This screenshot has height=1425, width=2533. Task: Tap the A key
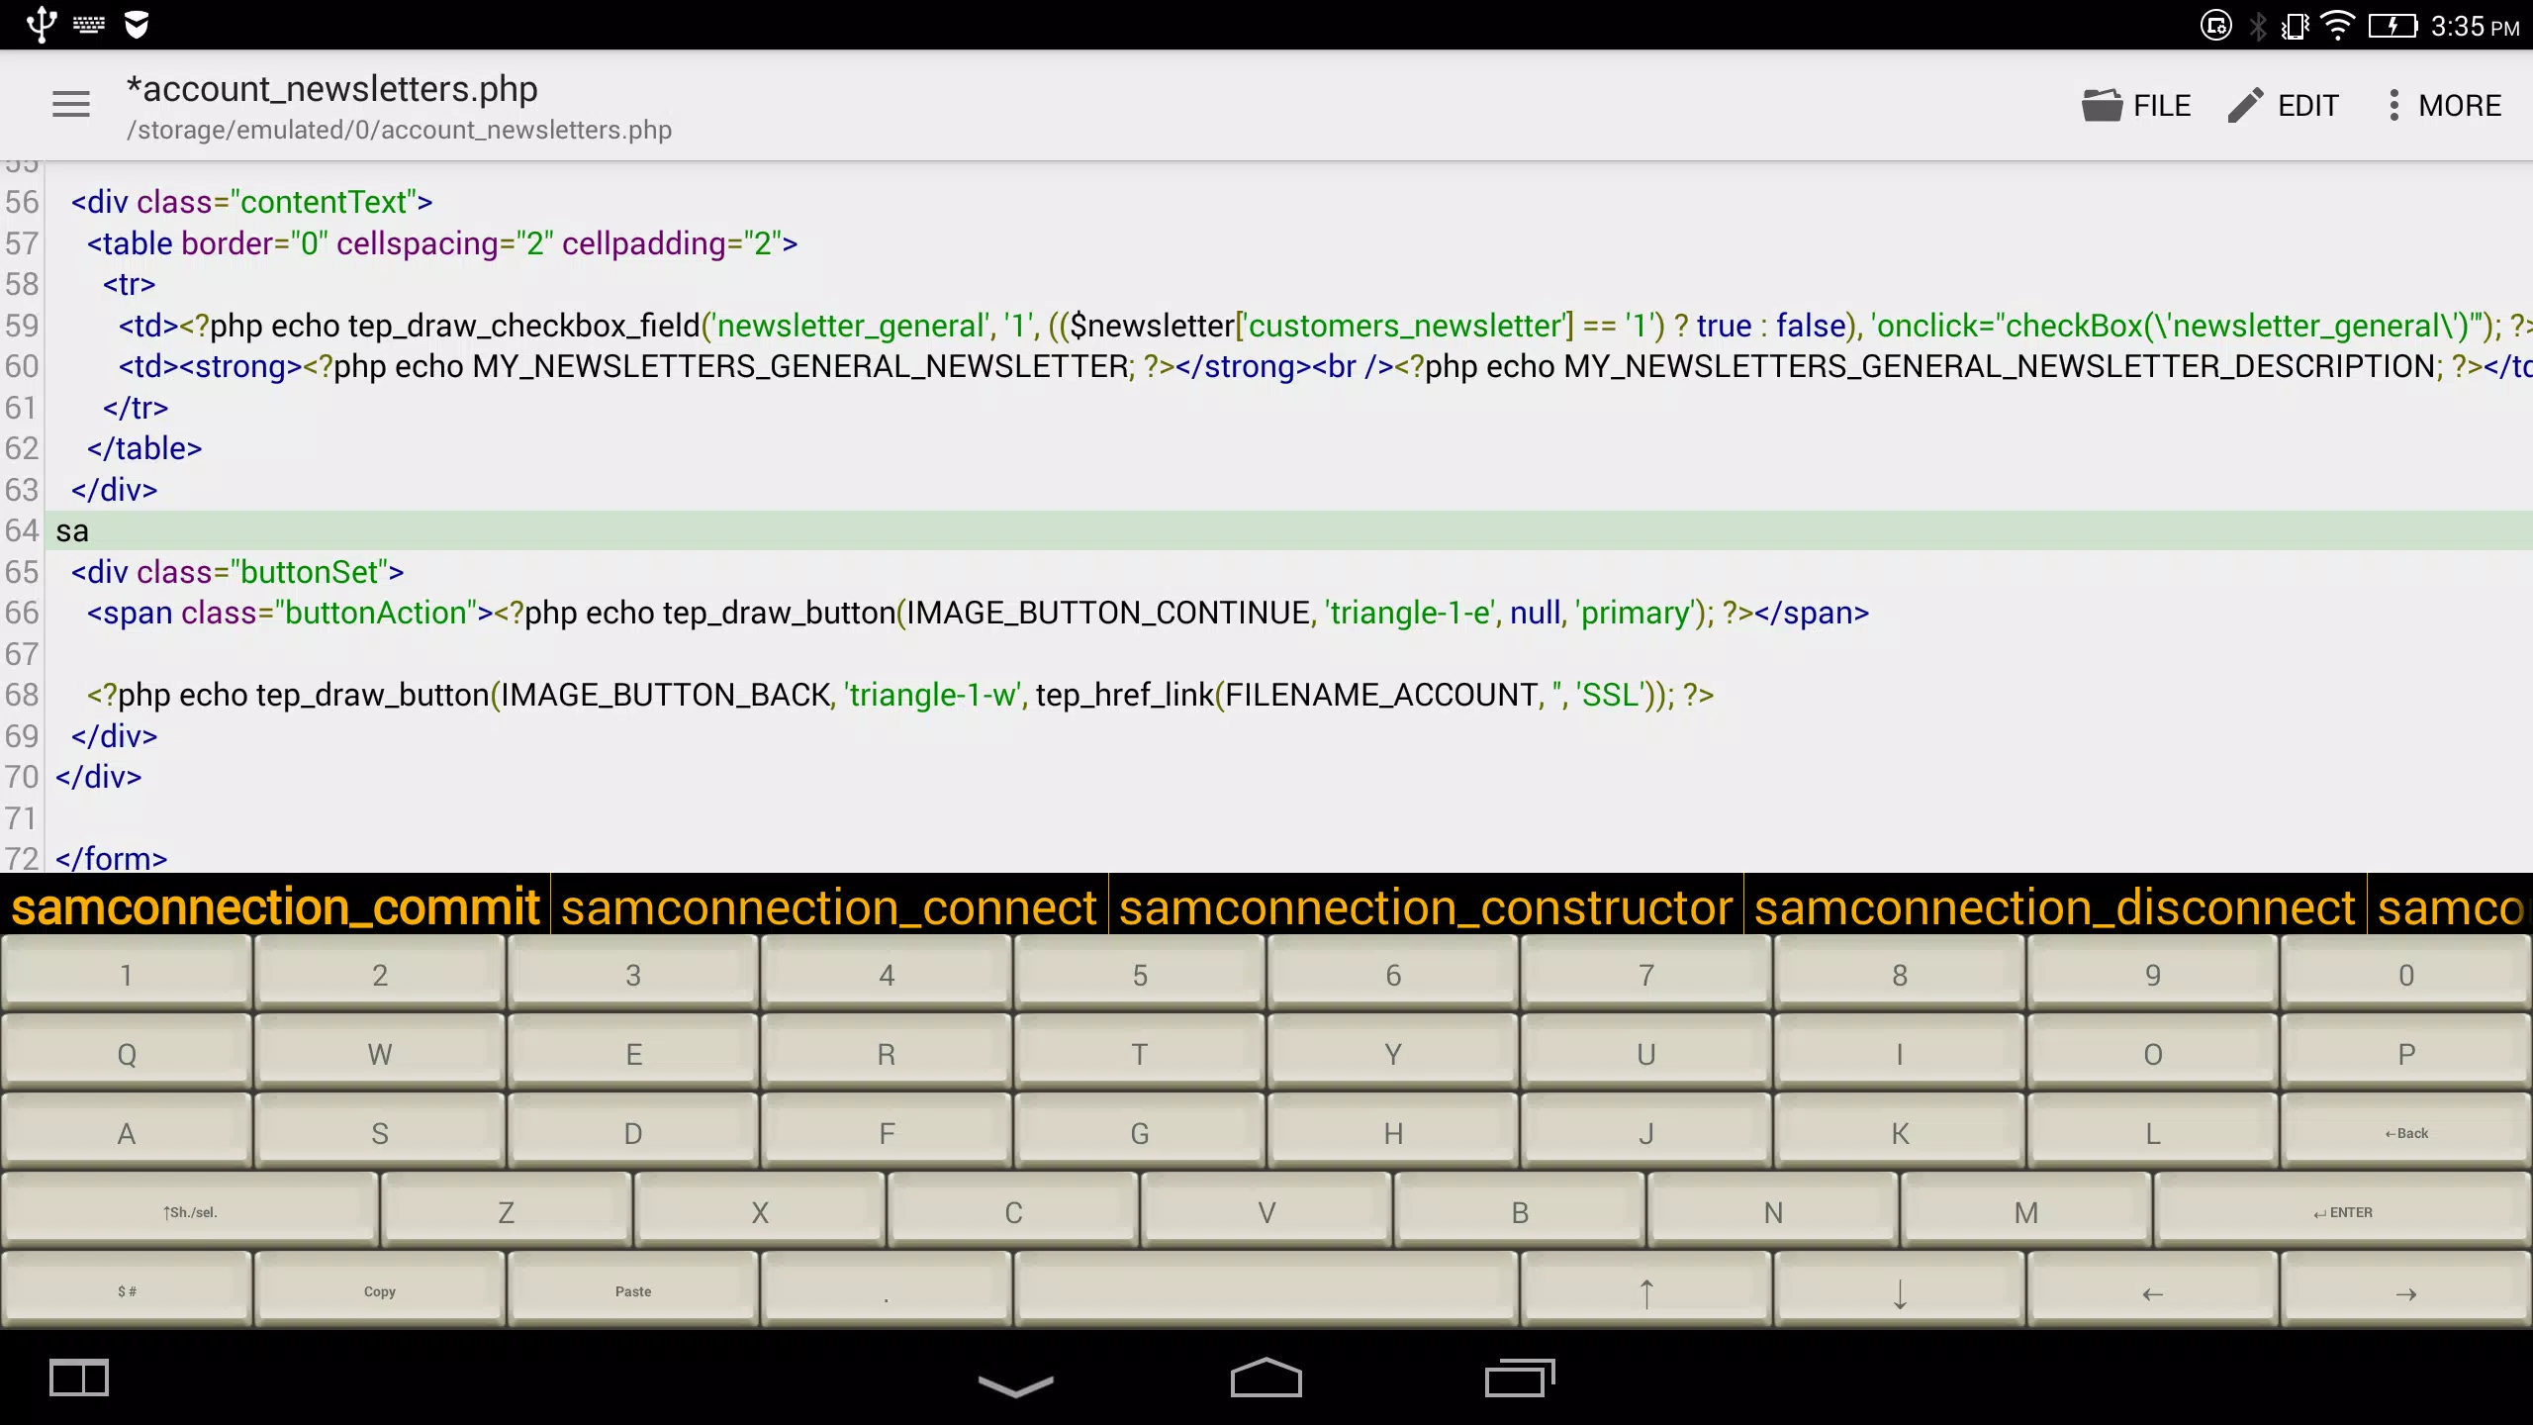pos(127,1132)
